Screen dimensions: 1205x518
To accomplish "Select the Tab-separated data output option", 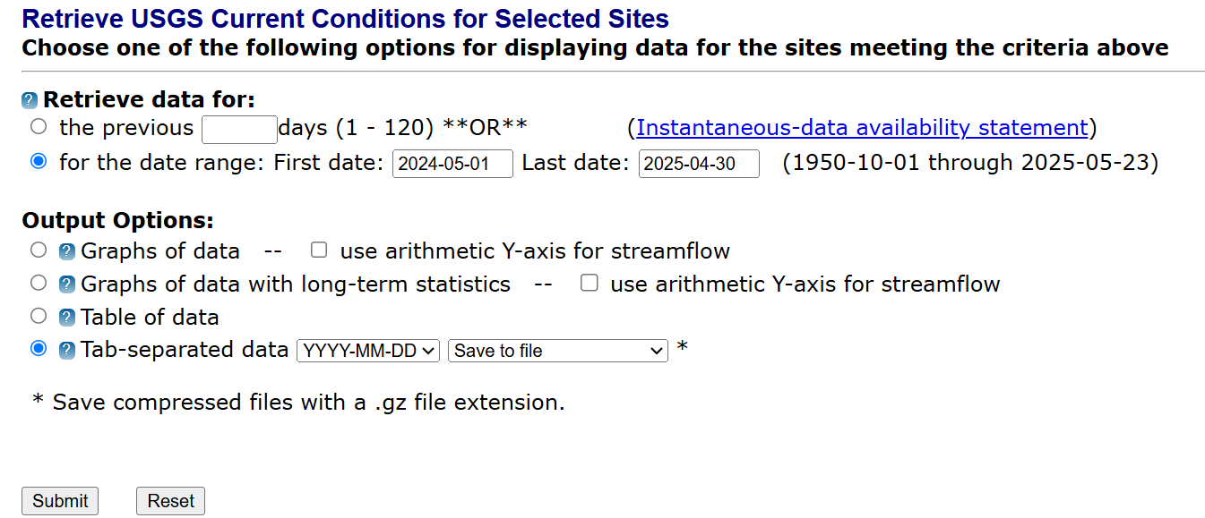I will pos(38,350).
